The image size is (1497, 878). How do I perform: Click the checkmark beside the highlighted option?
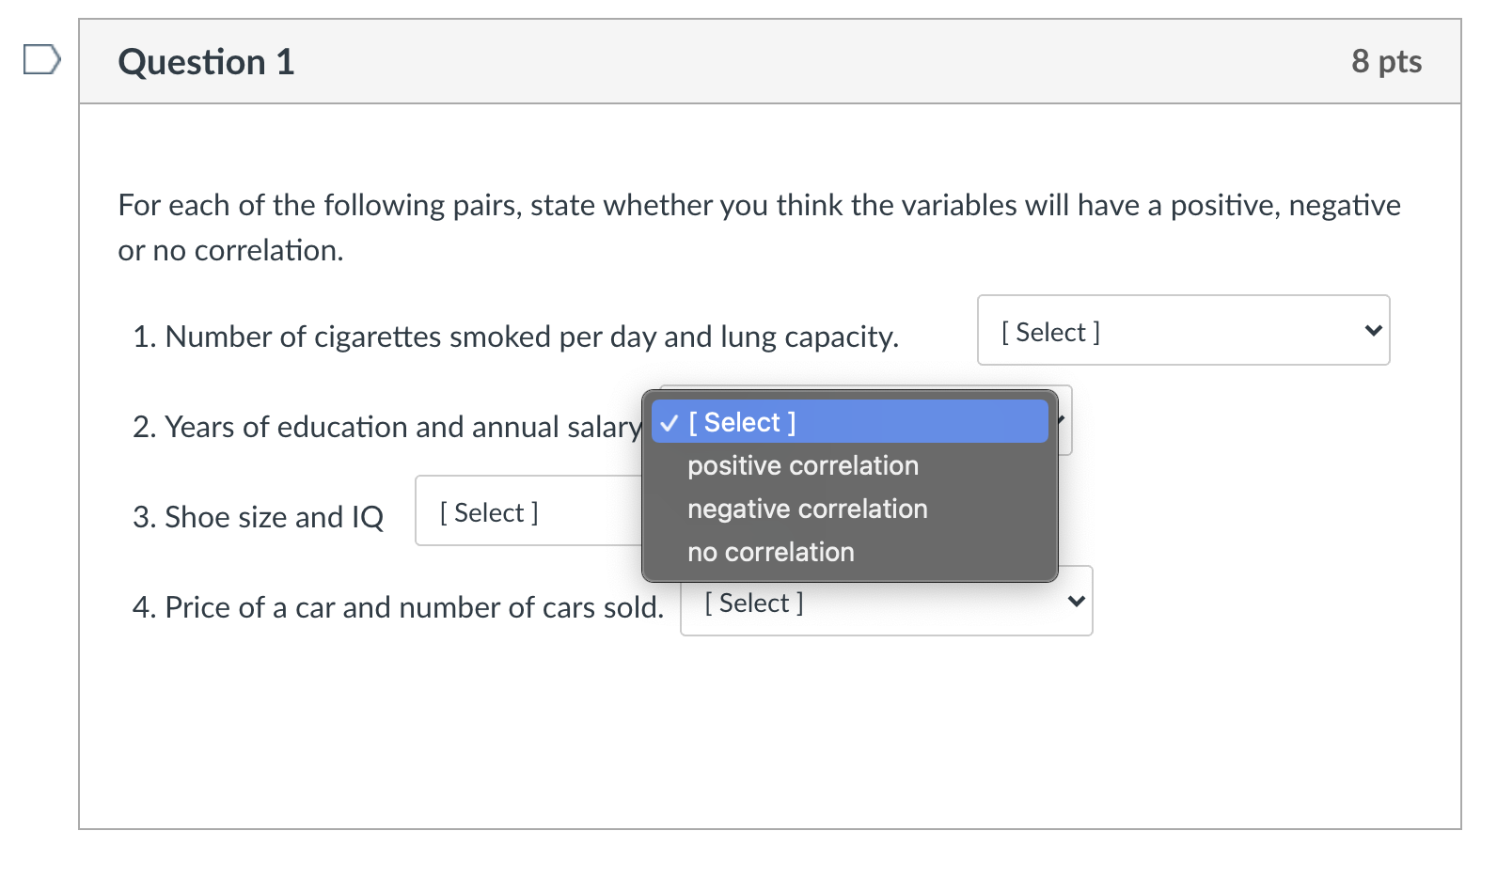tap(670, 424)
